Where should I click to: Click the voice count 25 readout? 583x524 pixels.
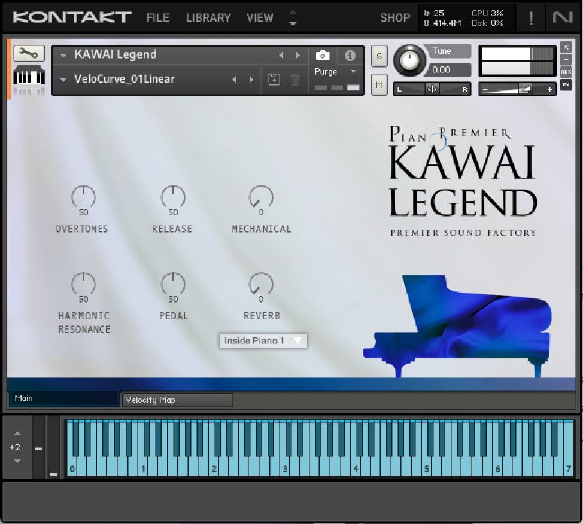point(433,13)
